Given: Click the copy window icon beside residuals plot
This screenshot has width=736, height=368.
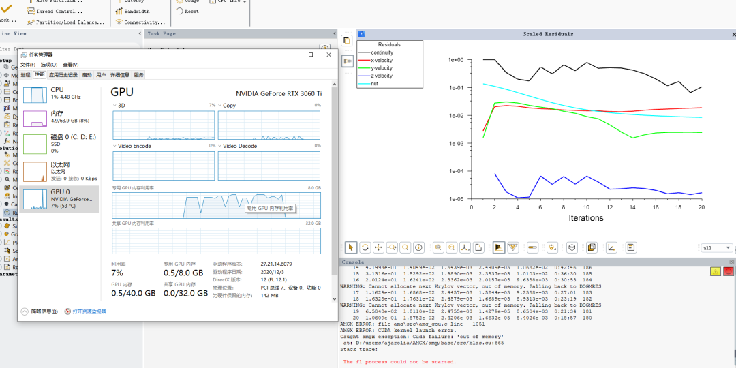Looking at the screenshot, I should (347, 40).
